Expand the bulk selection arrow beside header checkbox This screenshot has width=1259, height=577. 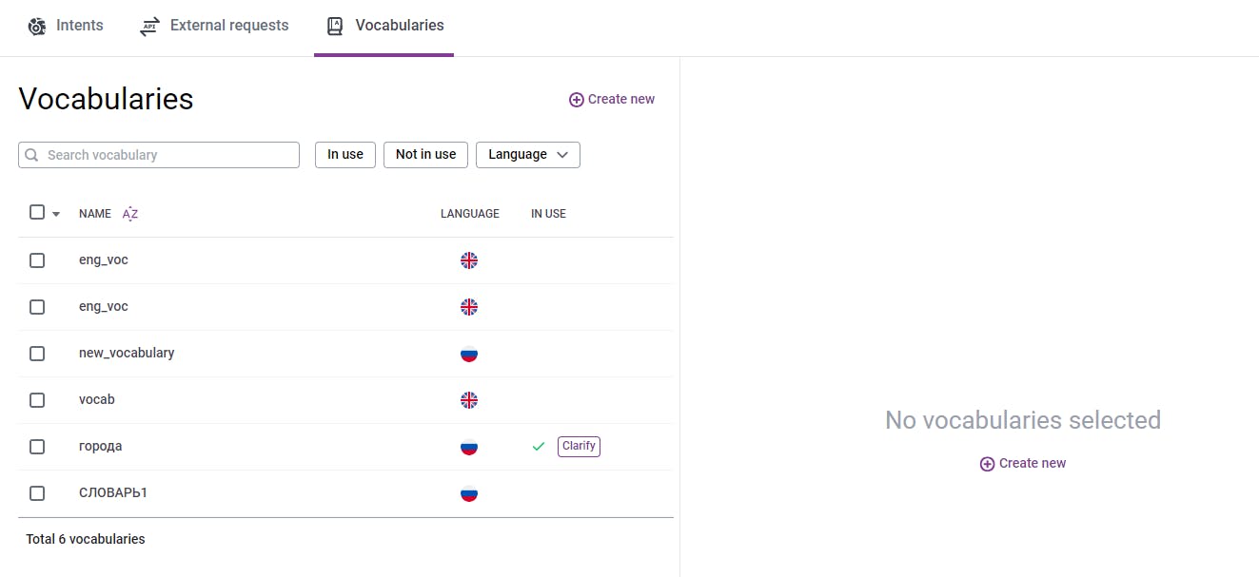point(56,214)
